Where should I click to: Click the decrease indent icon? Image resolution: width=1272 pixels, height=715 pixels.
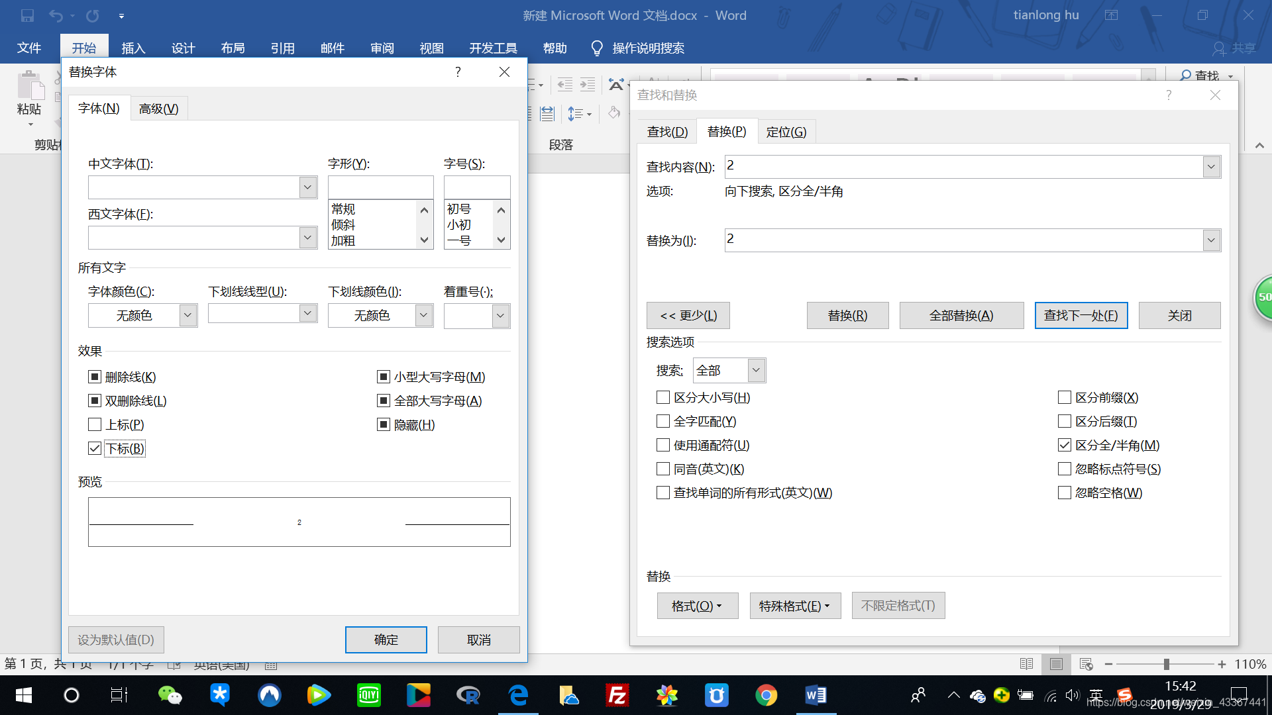click(565, 84)
